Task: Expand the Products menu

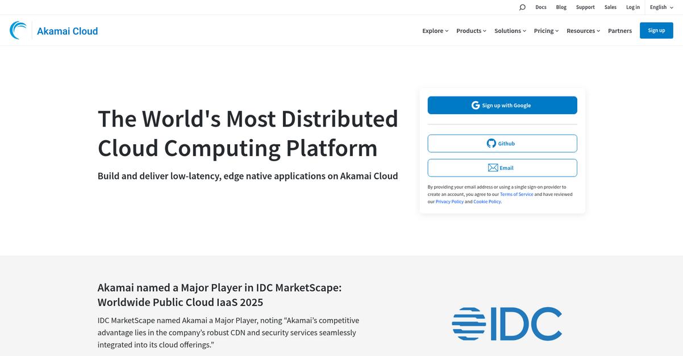Action: 471,31
